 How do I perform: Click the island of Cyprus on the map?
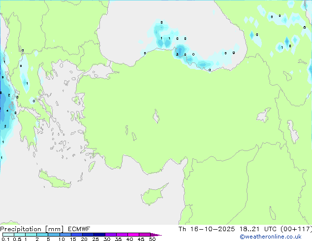tap(153, 195)
